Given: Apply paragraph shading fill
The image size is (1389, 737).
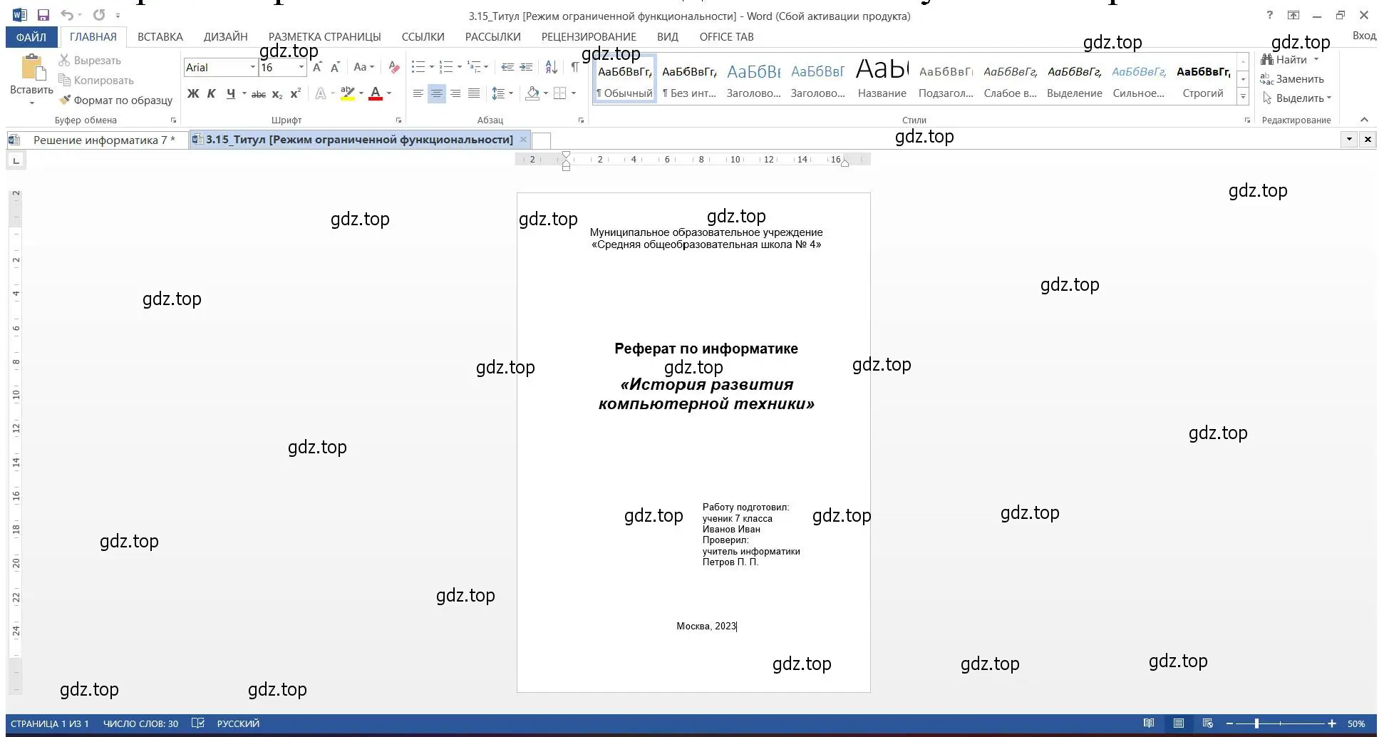Looking at the screenshot, I should click(532, 93).
